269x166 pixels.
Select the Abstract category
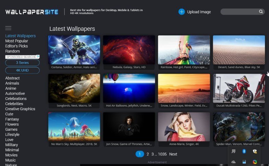[12, 78]
